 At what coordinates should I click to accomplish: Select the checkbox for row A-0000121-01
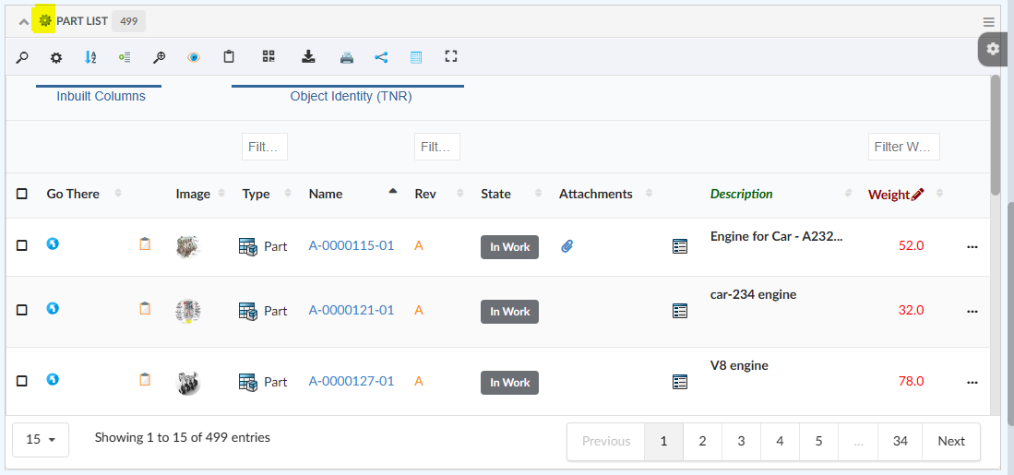click(22, 311)
